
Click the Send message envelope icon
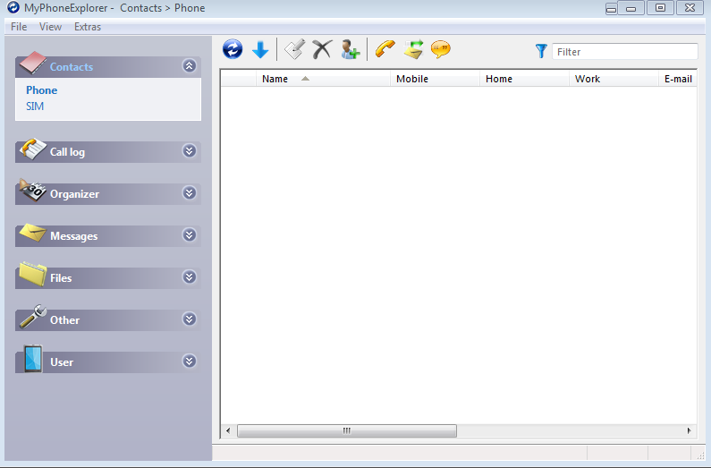pyautogui.click(x=413, y=49)
